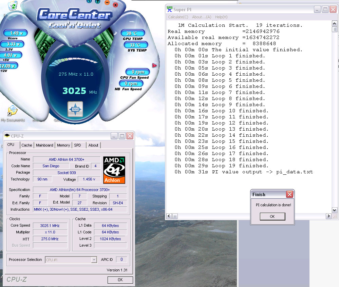Click Super PI horizontal scrollbar right arrow
Image resolution: width=339 pixels, height=287 pixels.
pyautogui.click(x=328, y=216)
